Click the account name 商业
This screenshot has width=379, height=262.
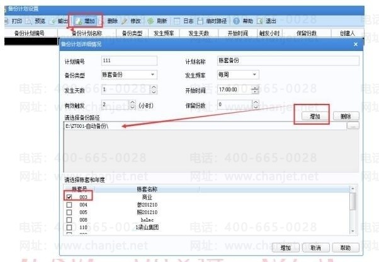[x=147, y=197]
